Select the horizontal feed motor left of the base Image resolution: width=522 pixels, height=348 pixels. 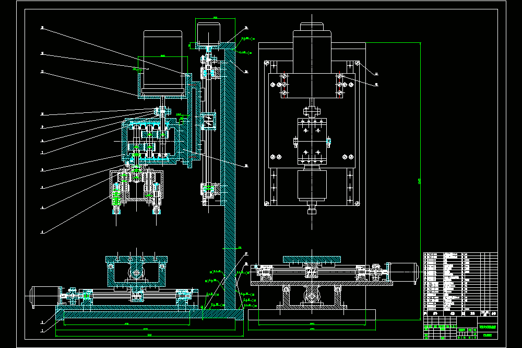click(x=46, y=296)
